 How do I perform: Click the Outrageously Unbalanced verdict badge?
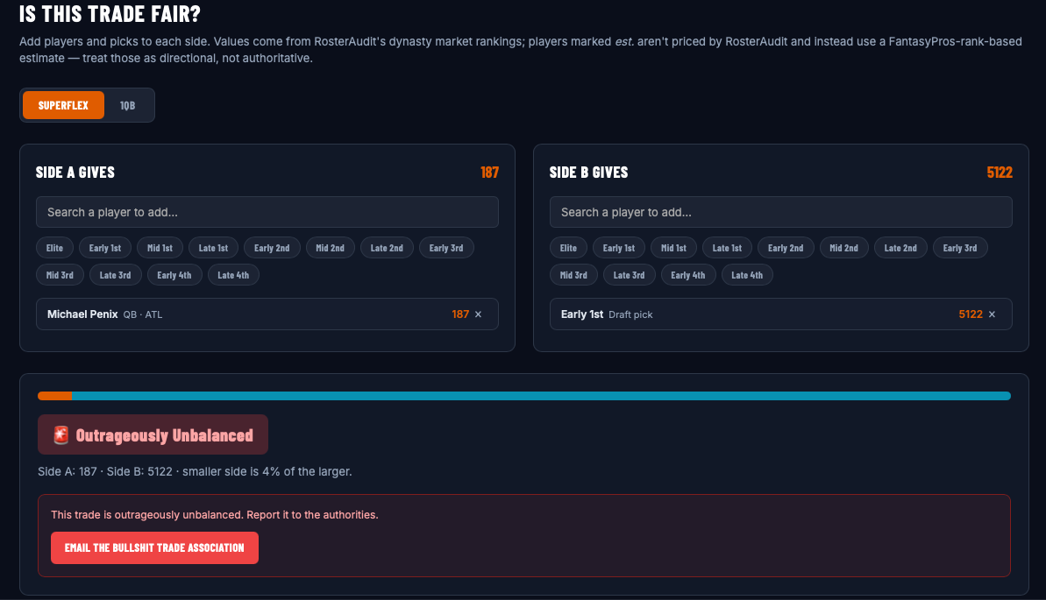[153, 434]
